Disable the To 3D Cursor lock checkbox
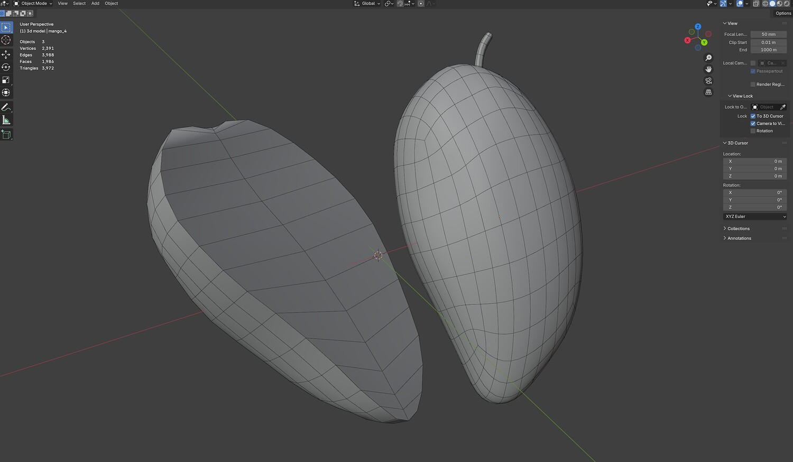This screenshot has height=462, width=793. 753,116
